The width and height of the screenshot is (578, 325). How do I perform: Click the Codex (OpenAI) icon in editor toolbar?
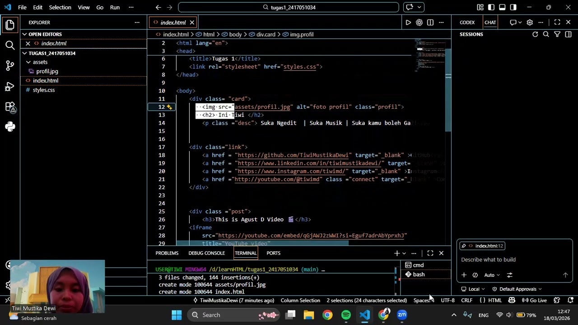coord(420,23)
